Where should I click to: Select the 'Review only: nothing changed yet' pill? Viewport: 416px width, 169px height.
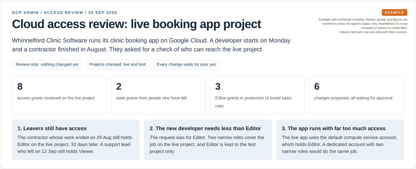pos(47,64)
